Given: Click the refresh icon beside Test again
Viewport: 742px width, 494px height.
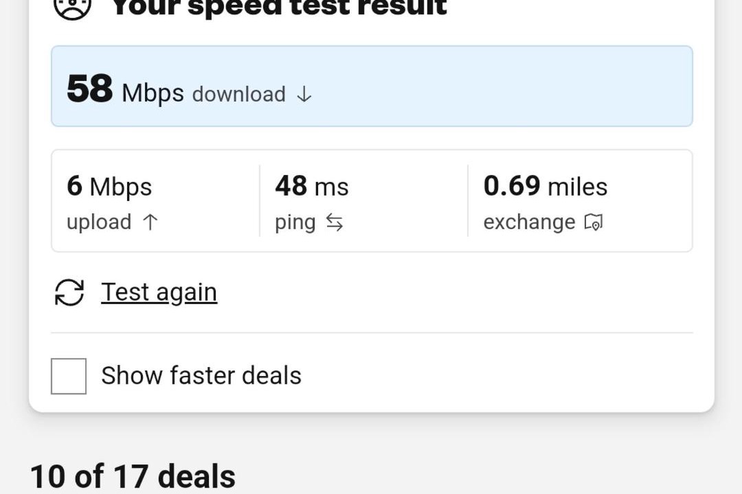Looking at the screenshot, I should click(69, 292).
